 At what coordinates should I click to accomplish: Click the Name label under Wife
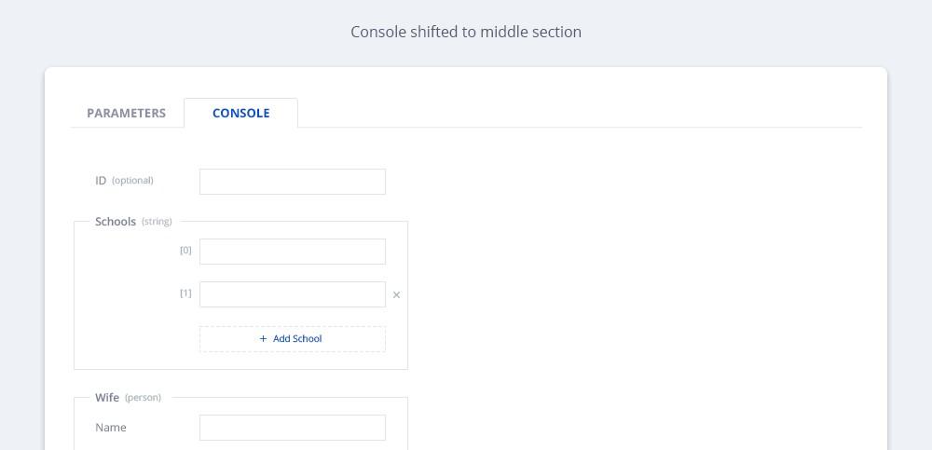[111, 428]
